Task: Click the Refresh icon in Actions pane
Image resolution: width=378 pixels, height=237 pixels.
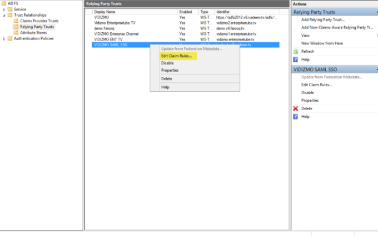Action: pyautogui.click(x=296, y=51)
